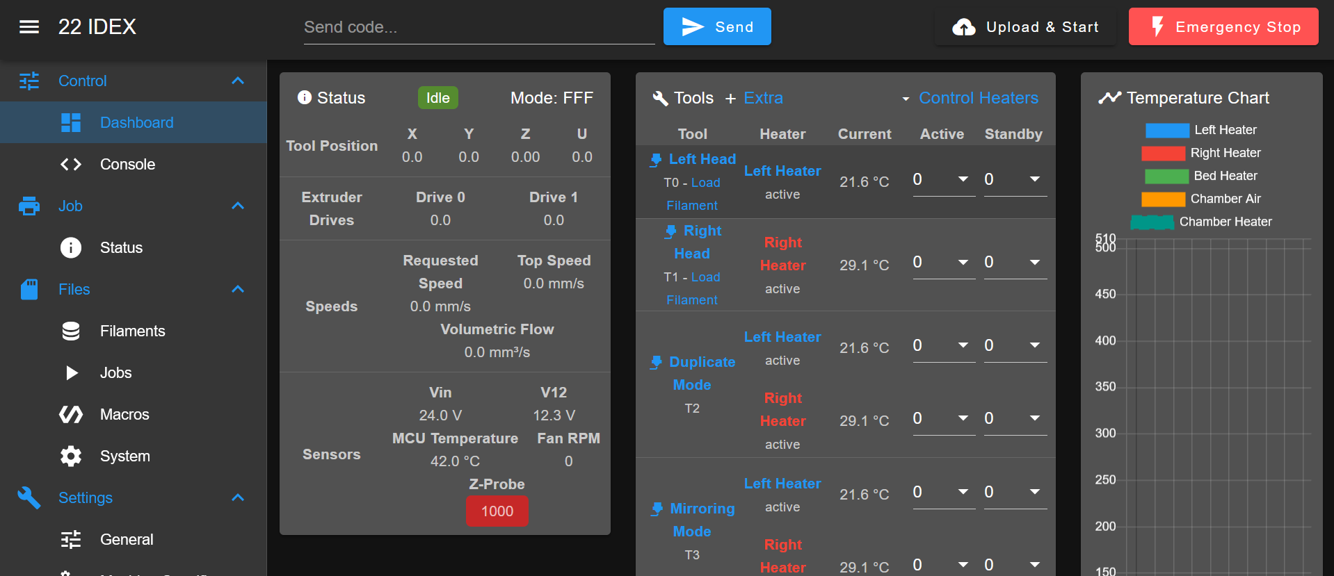Open Right Head standby temperature dropdown
Viewport: 1334px width, 576px height.
pos(1034,262)
